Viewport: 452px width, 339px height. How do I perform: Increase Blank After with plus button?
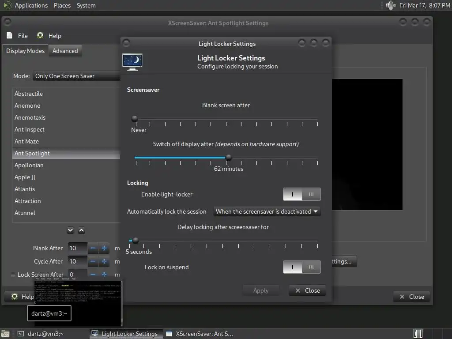tap(104, 248)
